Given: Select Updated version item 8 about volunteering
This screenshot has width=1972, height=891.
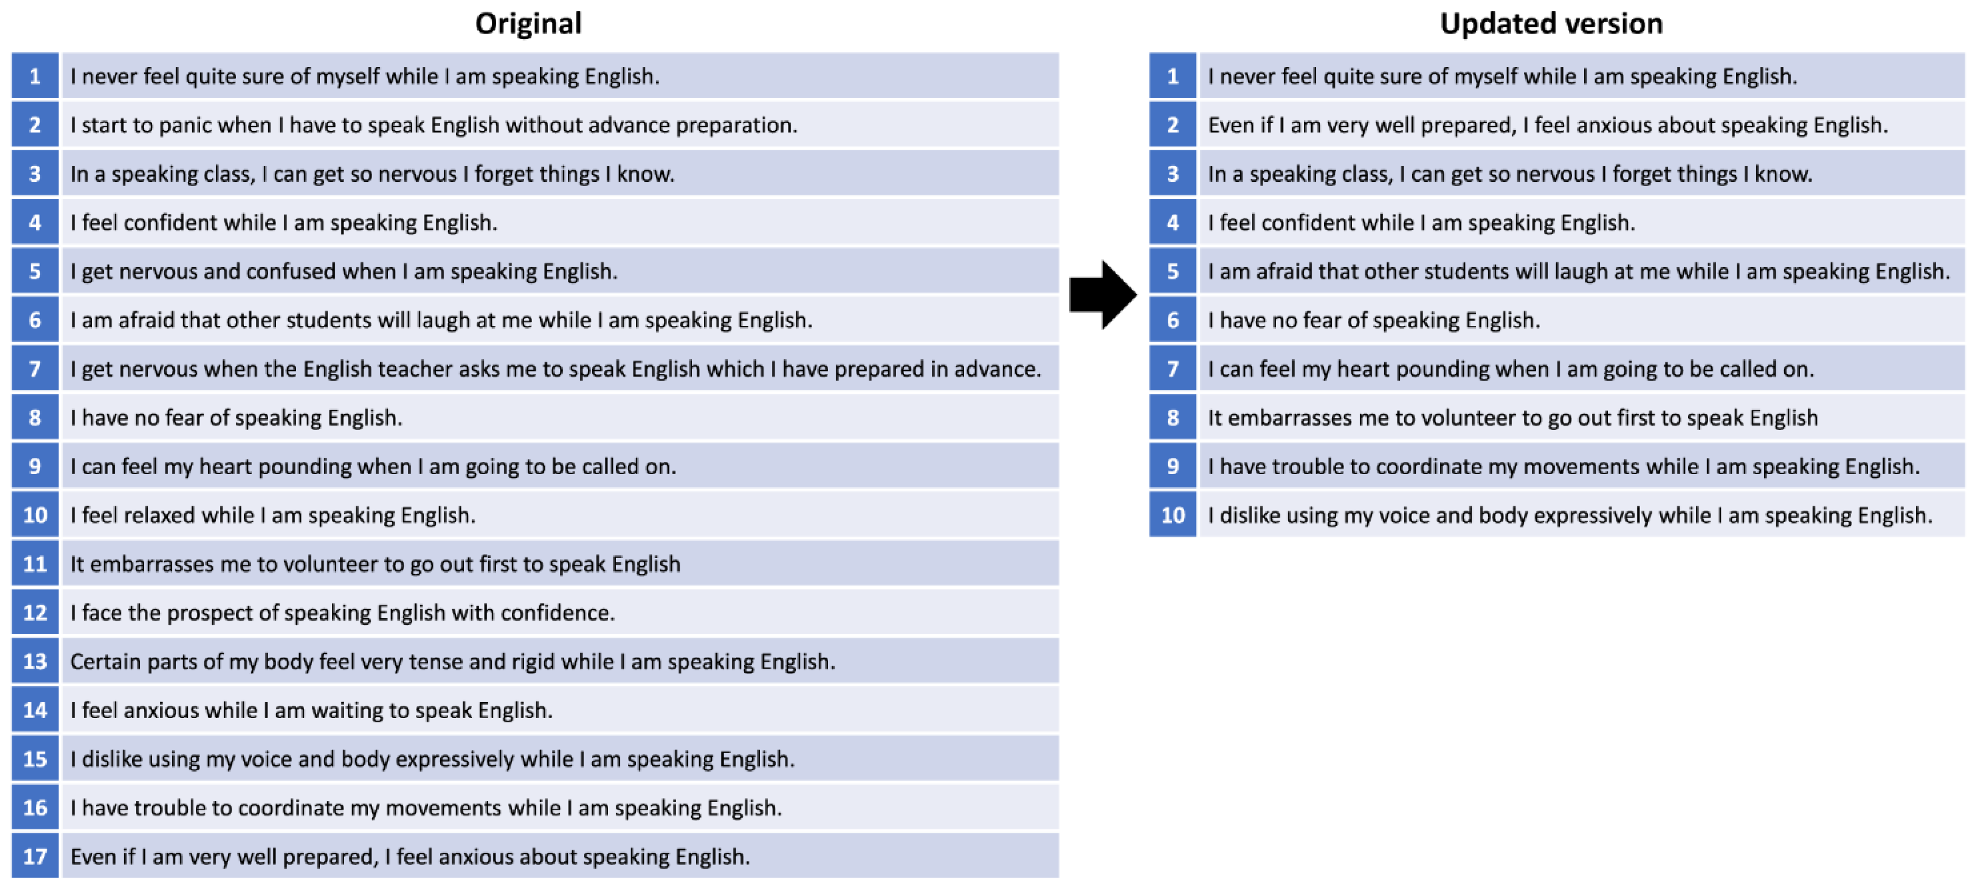Looking at the screenshot, I should tap(1512, 418).
